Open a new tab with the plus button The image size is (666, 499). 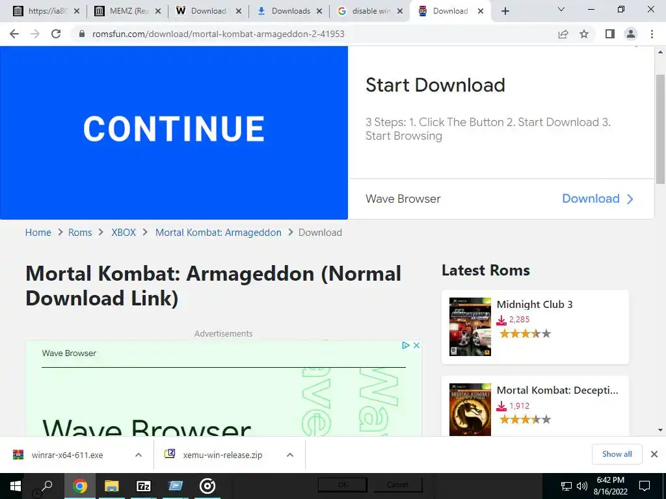click(x=505, y=11)
